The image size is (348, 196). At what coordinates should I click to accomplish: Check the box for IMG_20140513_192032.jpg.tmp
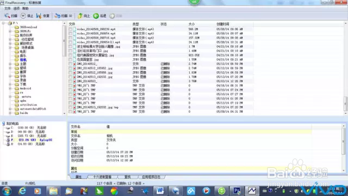70,107
